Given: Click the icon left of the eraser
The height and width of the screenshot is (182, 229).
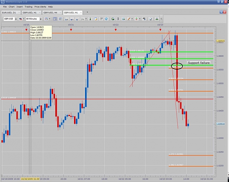Looking at the screenshot, I should [144, 19].
